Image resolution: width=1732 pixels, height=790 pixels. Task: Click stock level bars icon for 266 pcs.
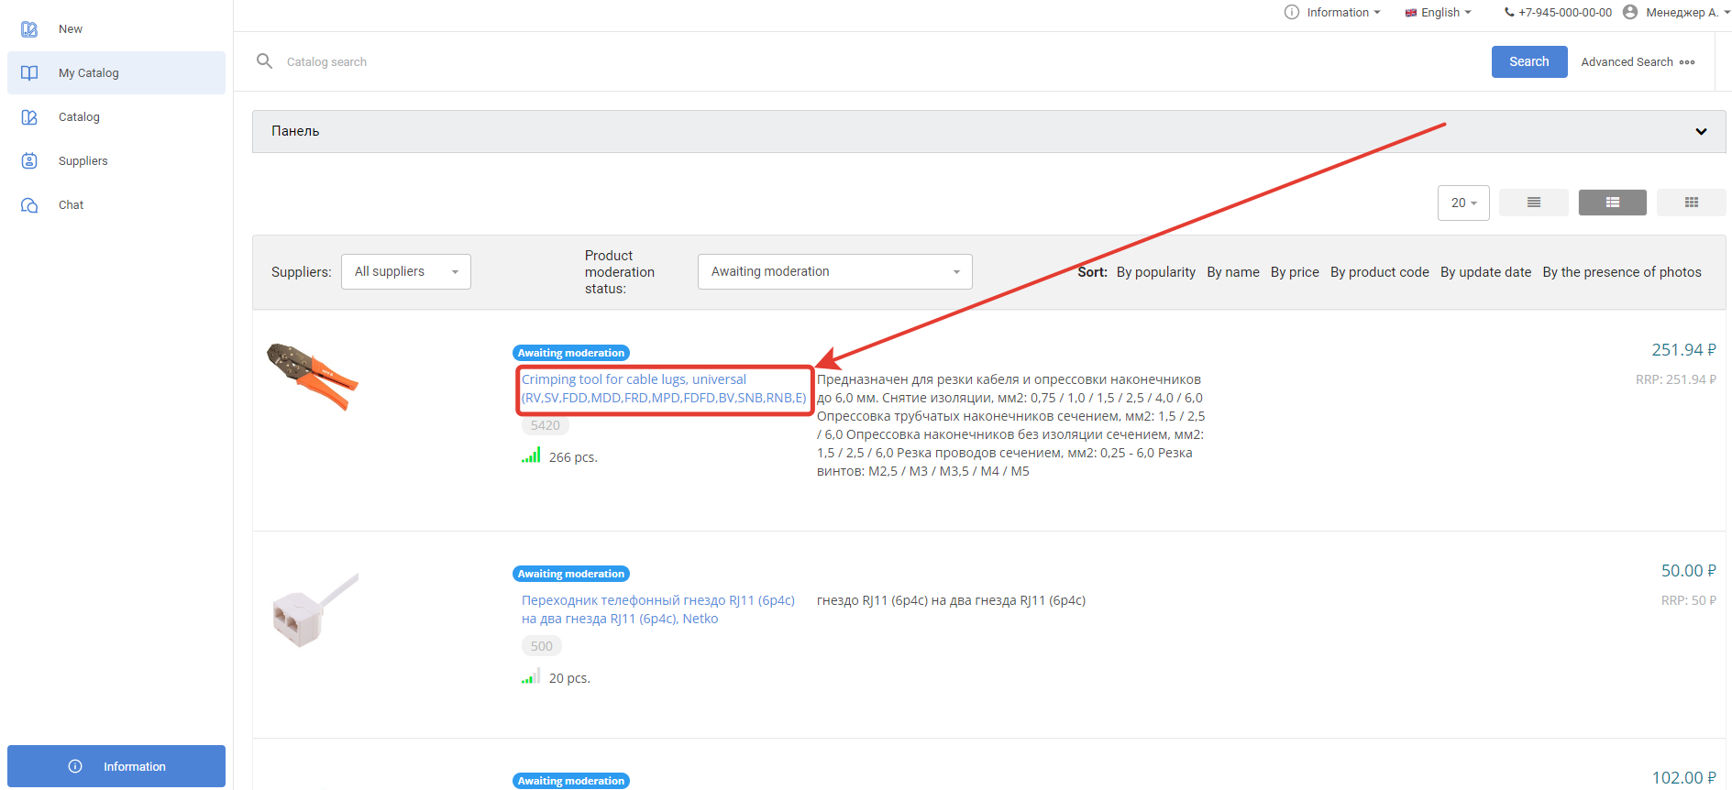(x=531, y=455)
